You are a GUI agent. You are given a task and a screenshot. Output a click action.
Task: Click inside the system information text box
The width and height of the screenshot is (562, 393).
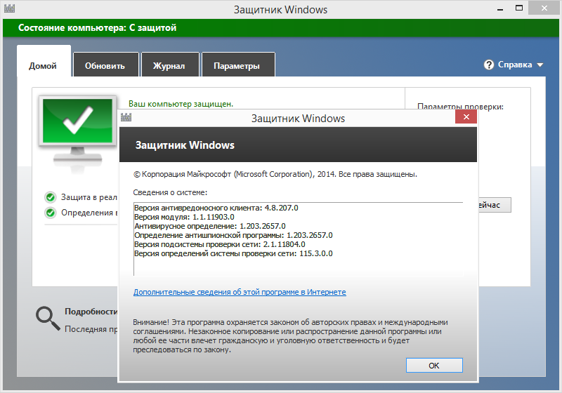[298, 239]
